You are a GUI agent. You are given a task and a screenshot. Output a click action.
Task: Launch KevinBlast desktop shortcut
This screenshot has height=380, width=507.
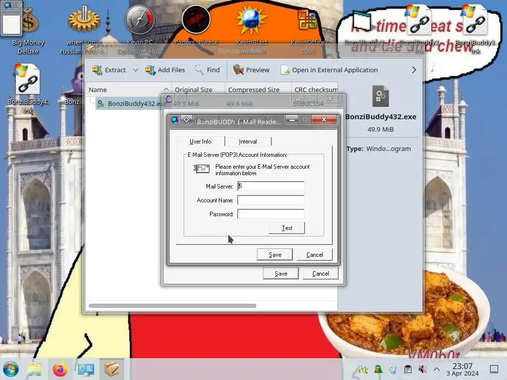pos(252,20)
